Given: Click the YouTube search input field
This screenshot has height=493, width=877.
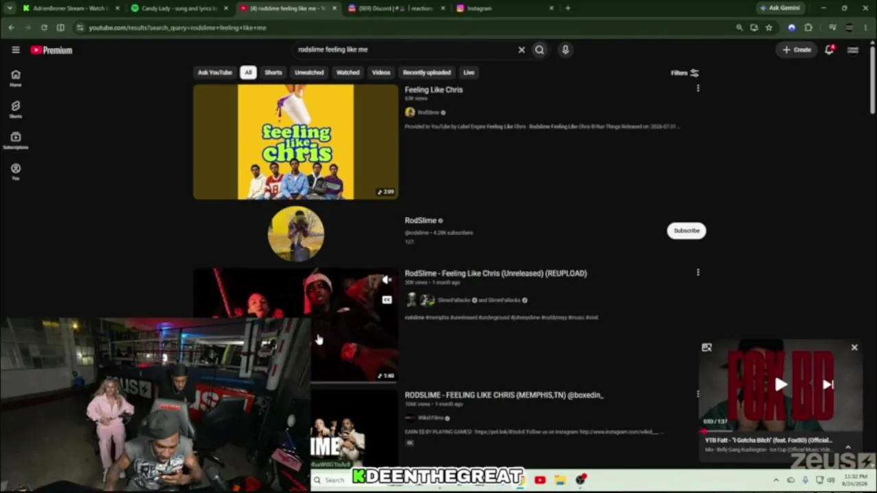Looking at the screenshot, I should (x=404, y=50).
